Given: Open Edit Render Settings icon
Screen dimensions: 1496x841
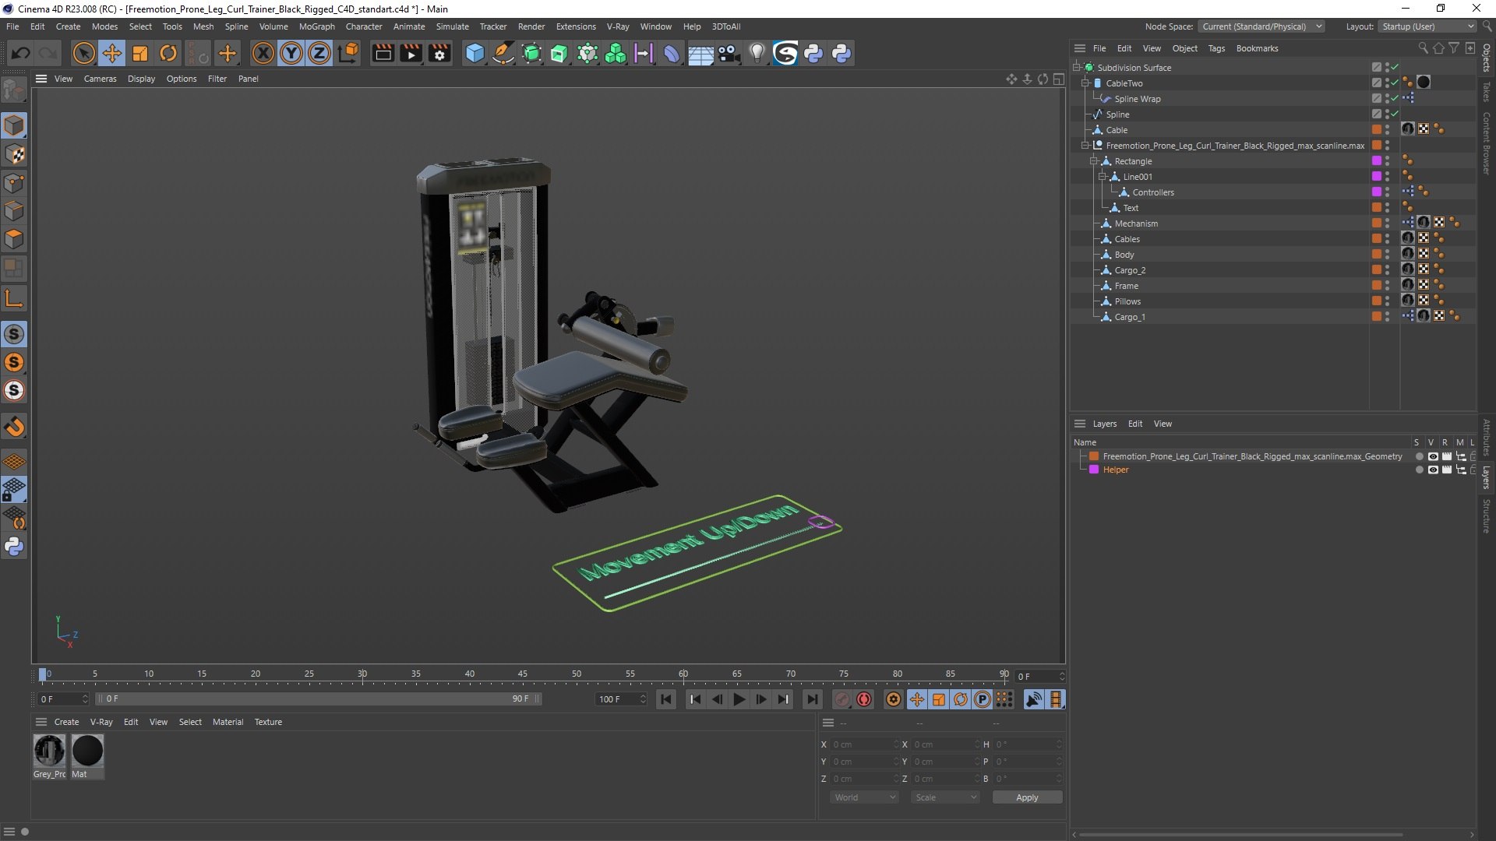Looking at the screenshot, I should [440, 53].
